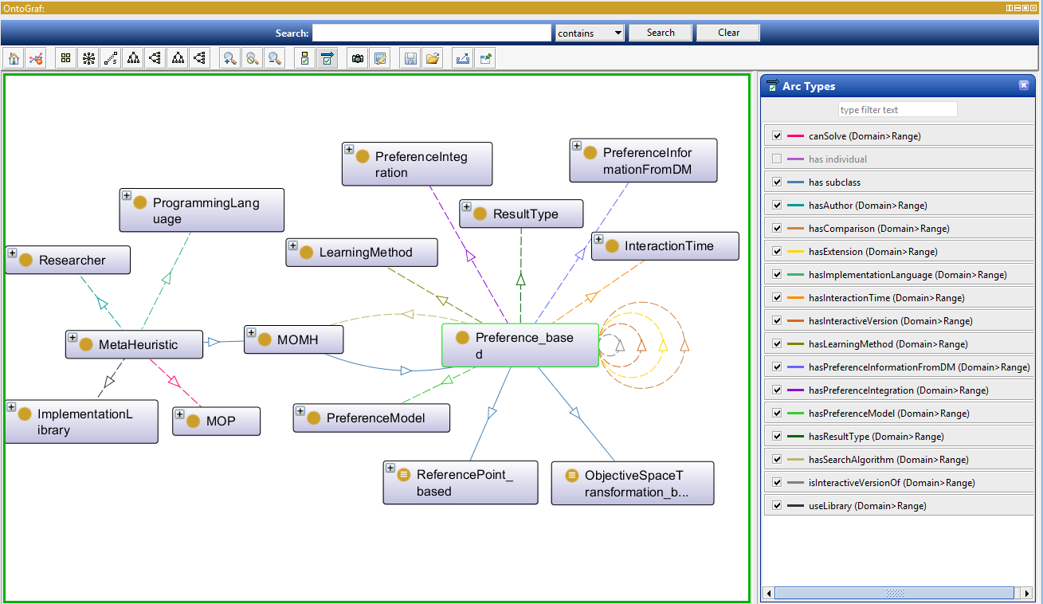Enable the has individual arc type
The image size is (1043, 604).
[x=777, y=159]
